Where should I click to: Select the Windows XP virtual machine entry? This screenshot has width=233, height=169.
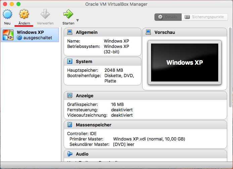click(x=30, y=35)
